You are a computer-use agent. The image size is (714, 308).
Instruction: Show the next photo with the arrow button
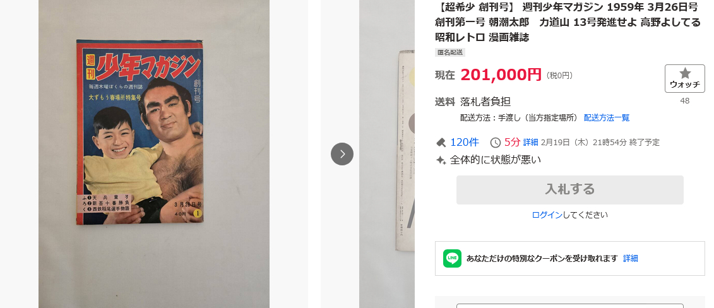(342, 154)
